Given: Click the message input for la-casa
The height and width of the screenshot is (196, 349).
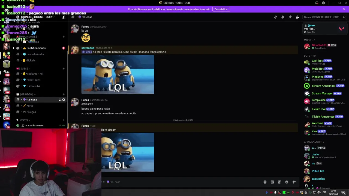Looking at the screenshot, I should 180,182.
